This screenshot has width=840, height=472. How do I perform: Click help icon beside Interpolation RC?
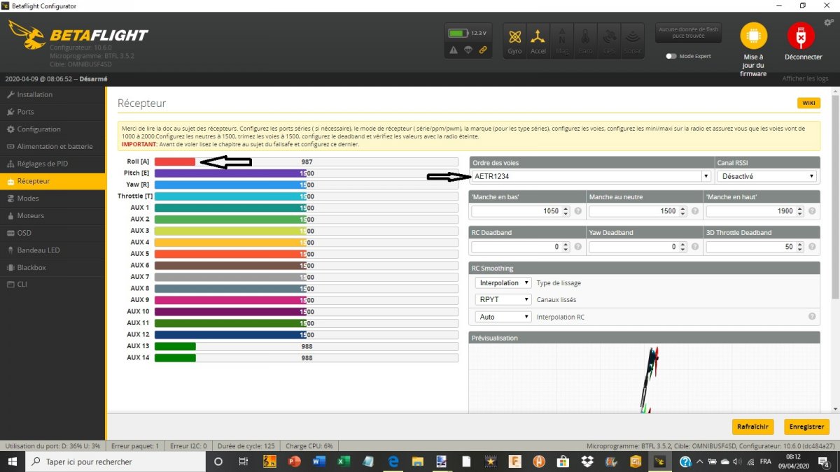812,317
